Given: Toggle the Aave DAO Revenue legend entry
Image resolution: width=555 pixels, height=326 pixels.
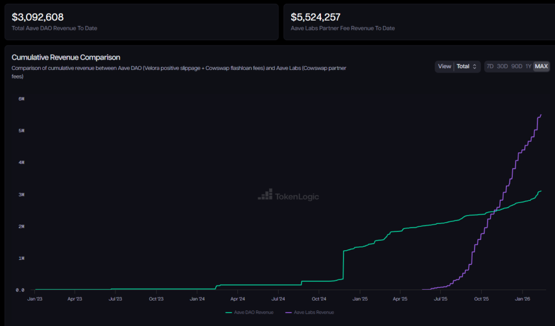Looking at the screenshot, I should coord(249,312).
